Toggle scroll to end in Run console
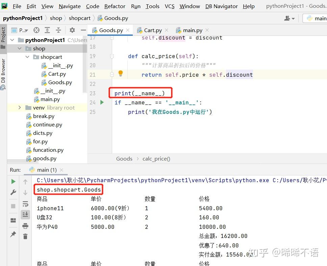 [x=25, y=215]
